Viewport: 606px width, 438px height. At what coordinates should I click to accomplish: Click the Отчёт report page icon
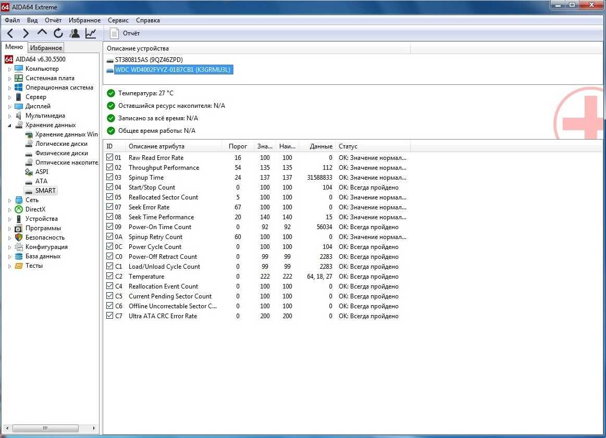pyautogui.click(x=115, y=34)
